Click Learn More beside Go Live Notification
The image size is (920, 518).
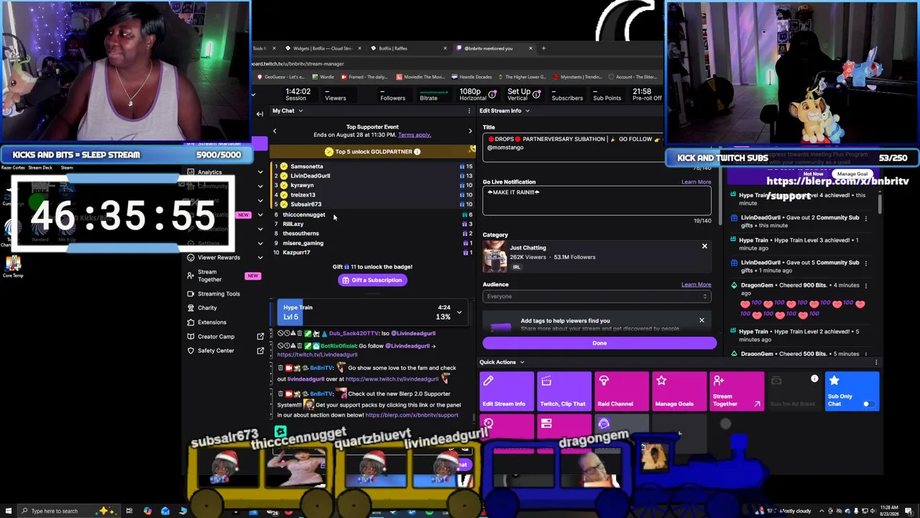tap(696, 182)
